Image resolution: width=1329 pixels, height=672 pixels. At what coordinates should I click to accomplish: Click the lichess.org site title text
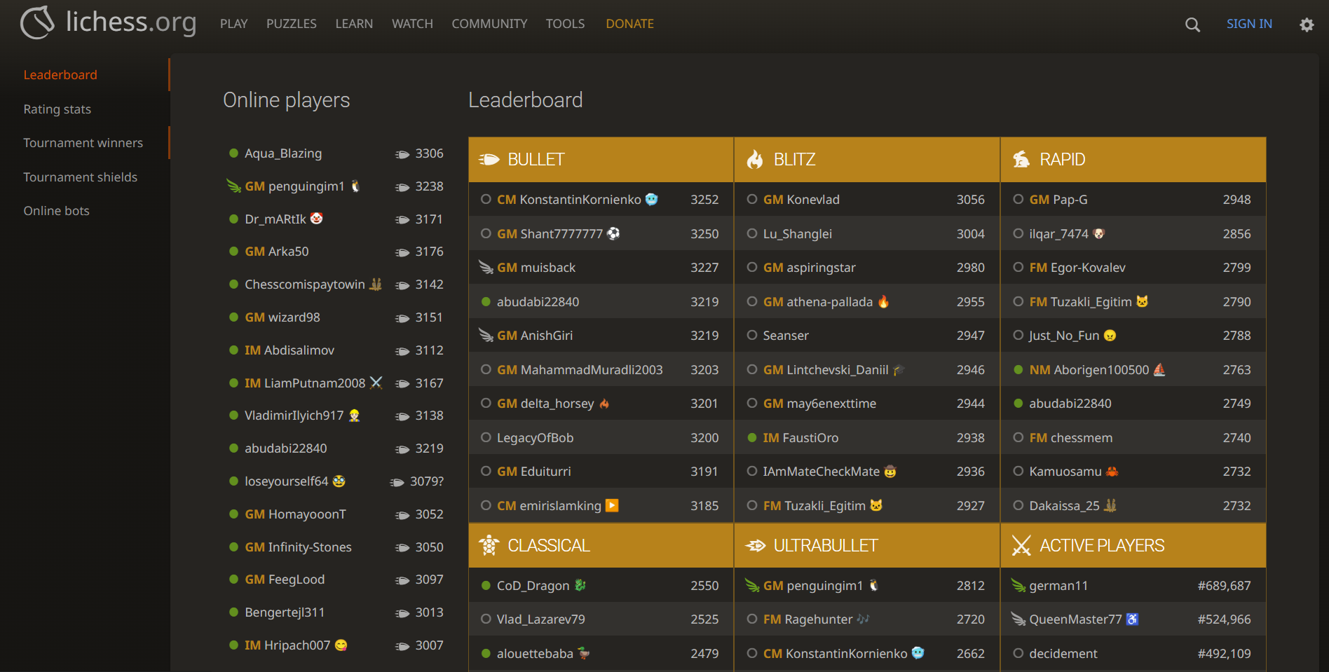click(x=131, y=22)
